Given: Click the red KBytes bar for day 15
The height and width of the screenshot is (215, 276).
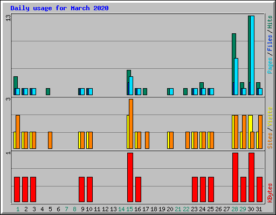Looking at the screenshot, I should tap(130, 177).
